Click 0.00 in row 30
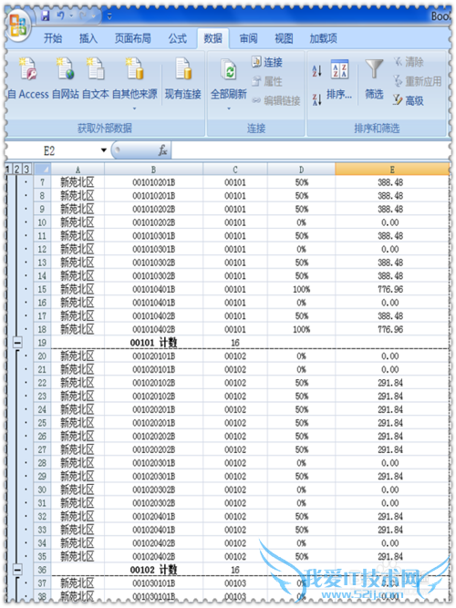Screen dimensions: 456x608 (390, 489)
